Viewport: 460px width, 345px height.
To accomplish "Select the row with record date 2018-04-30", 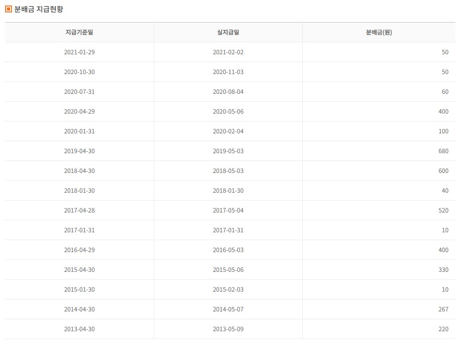I will [x=79, y=171].
